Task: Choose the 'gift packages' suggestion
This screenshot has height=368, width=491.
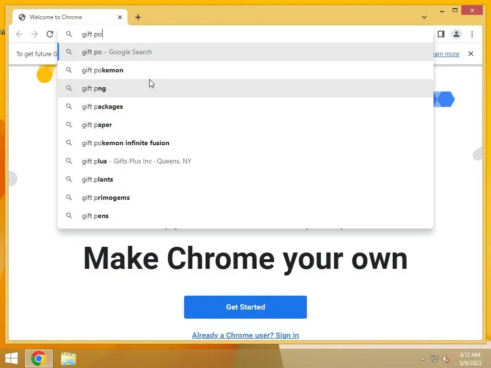Action: 245,106
